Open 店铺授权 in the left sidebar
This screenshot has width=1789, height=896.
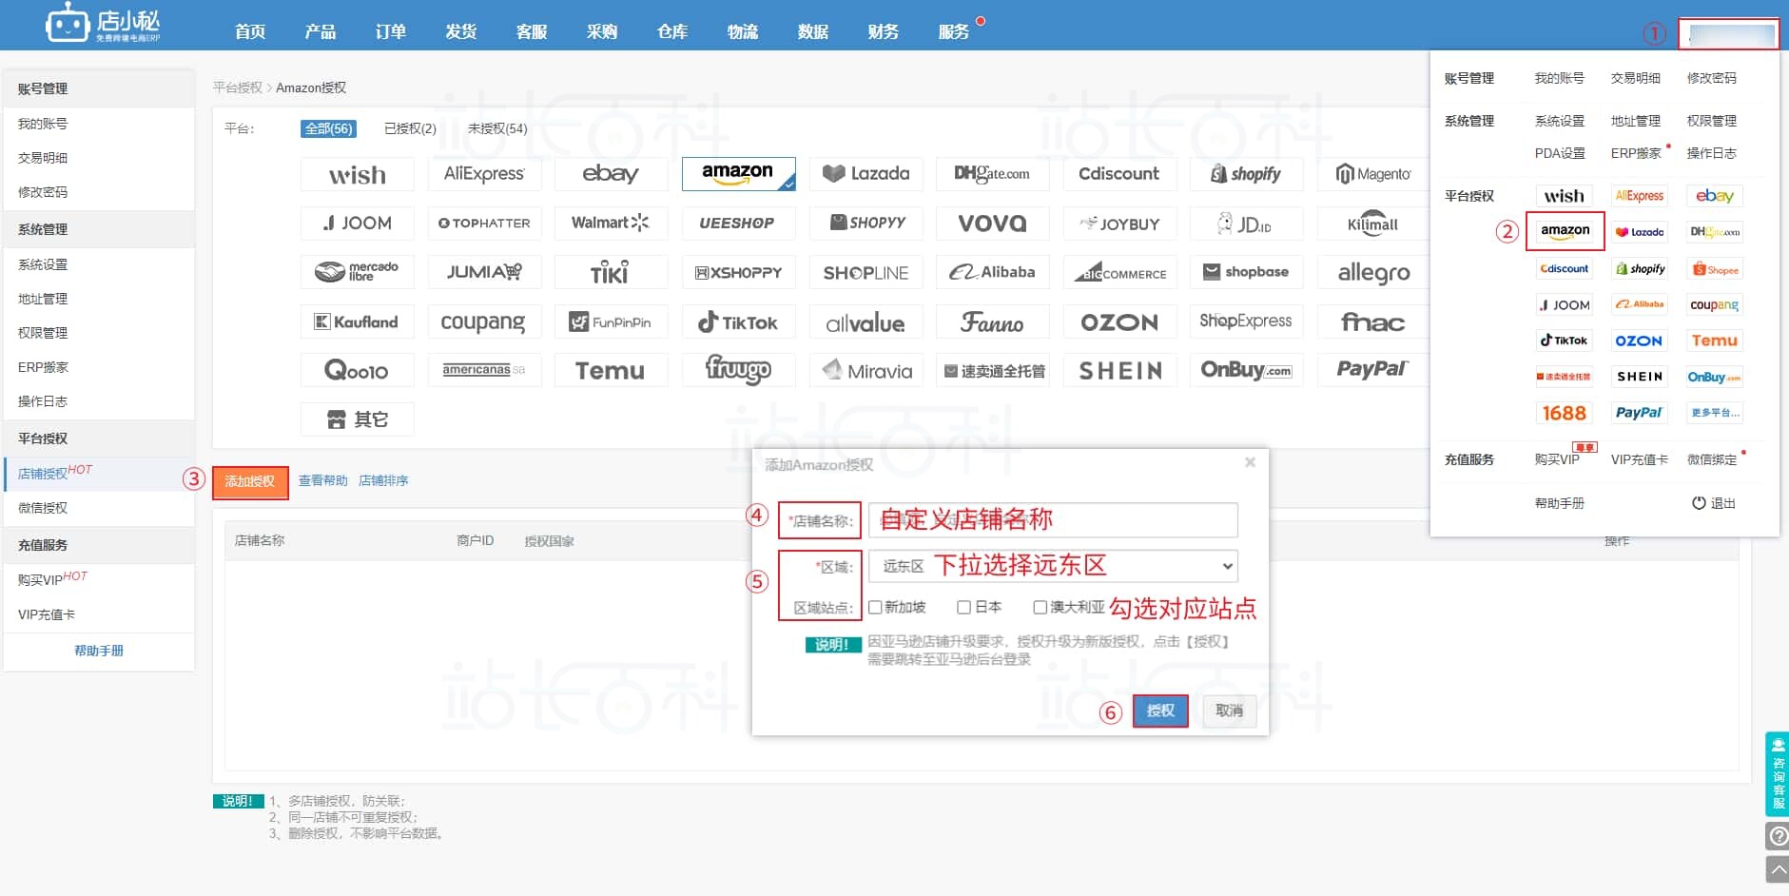(99, 473)
